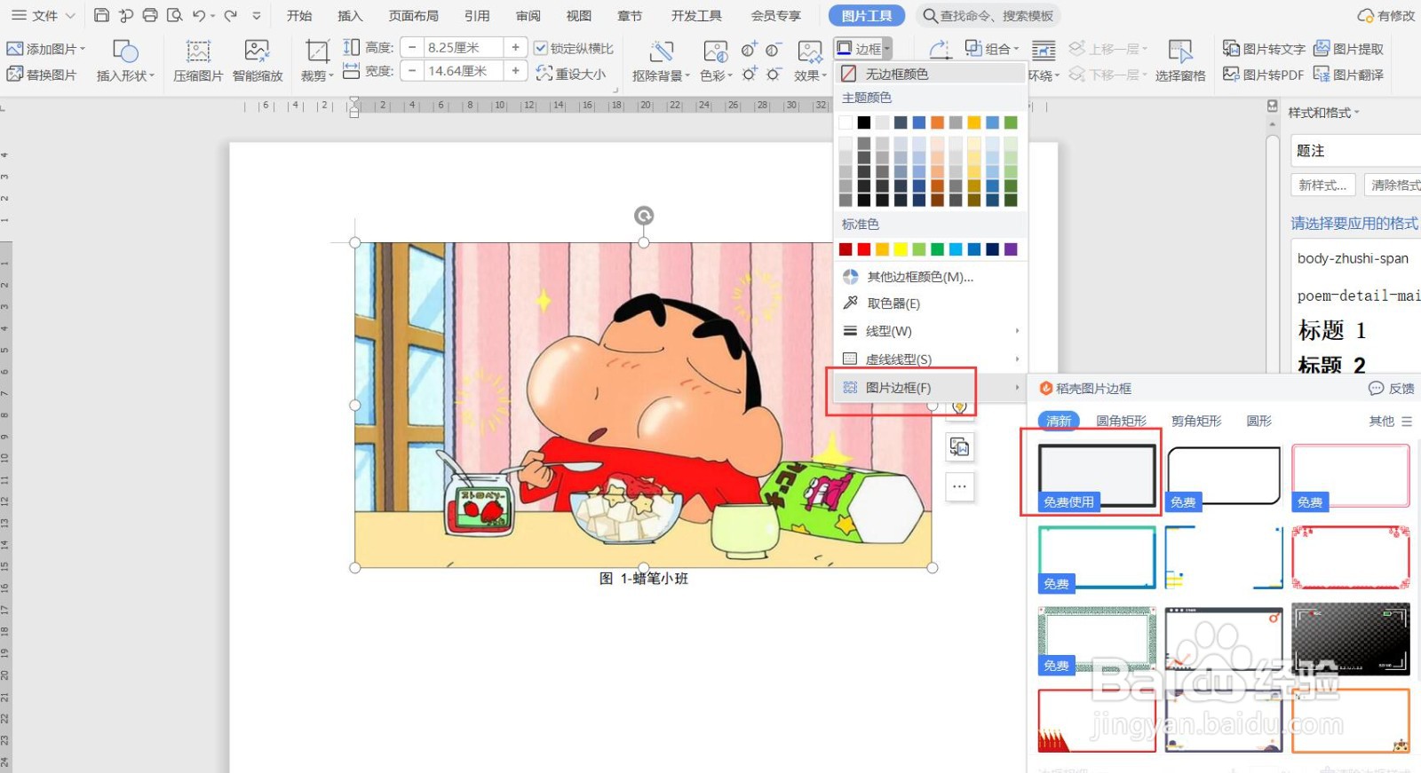Open picture Effects (效果) tool

(x=811, y=60)
